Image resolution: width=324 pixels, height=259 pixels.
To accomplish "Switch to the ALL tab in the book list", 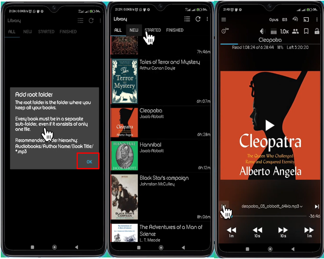I will point(118,30).
